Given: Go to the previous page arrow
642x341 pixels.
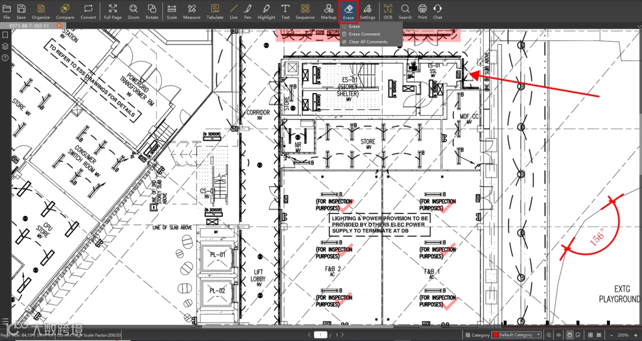Looking at the screenshot, I should [x=310, y=335].
